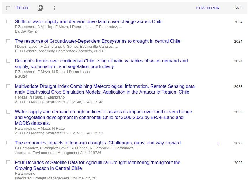Open "The economics impacts of long-run droughts"

pyautogui.click(x=98, y=143)
